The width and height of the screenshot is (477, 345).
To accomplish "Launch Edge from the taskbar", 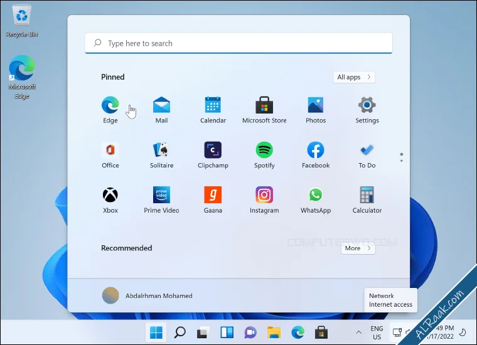I will click(297, 332).
